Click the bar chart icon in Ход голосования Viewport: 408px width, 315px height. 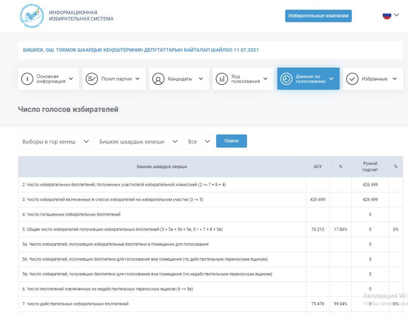222,79
